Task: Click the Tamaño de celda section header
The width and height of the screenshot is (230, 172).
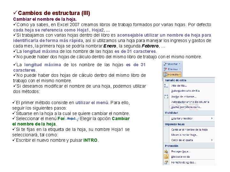Action: tap(175, 80)
